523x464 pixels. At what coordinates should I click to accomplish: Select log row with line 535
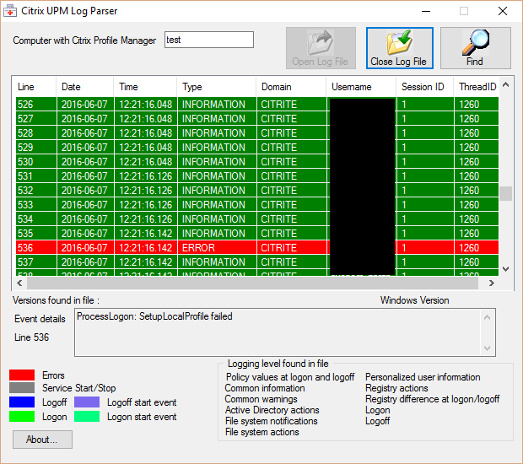257,233
